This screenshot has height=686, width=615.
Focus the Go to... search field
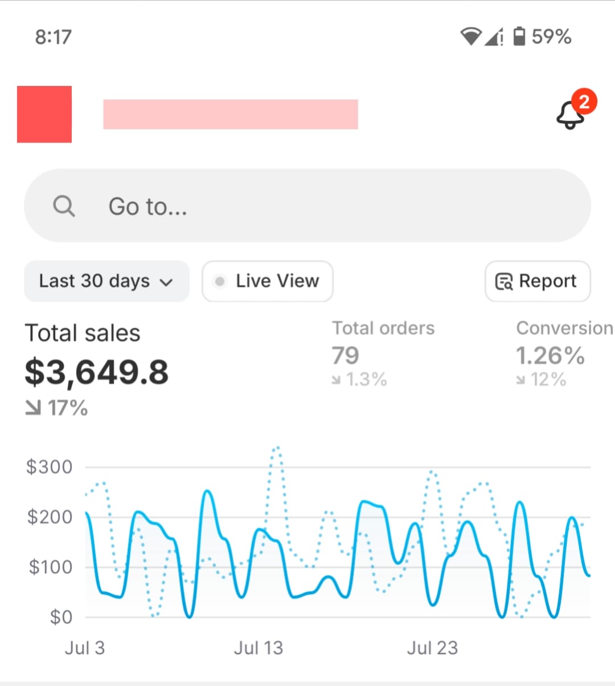pos(307,206)
